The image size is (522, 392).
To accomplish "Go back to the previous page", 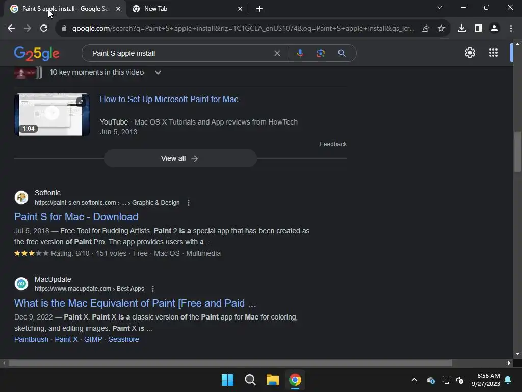I will [x=11, y=29].
